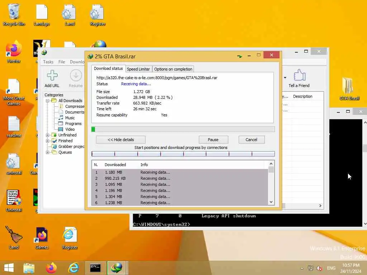Screen dimensions: 367x275
Task: Cancel the download
Action: point(251,140)
